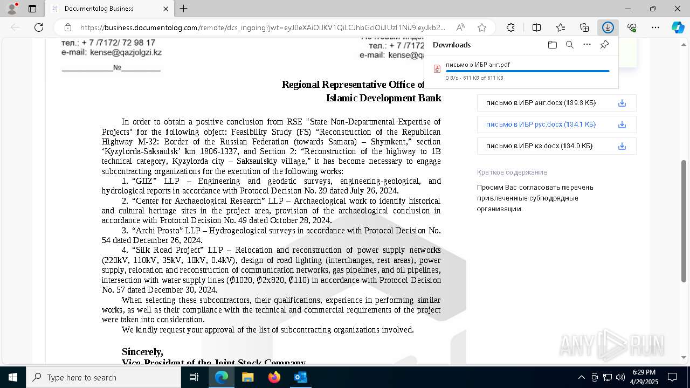Open письмо в ИБР анг.docx link
Viewport: 690px width, 388px height.
tap(541, 103)
